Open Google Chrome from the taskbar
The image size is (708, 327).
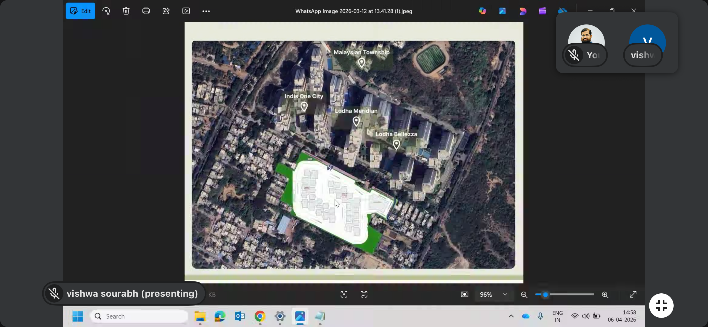260,316
